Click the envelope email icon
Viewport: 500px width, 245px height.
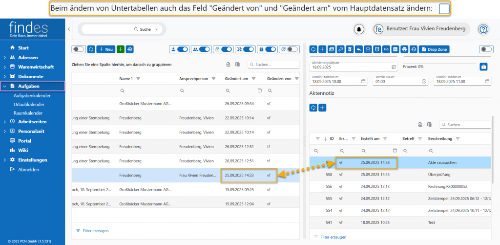pyautogui.click(x=368, y=49)
